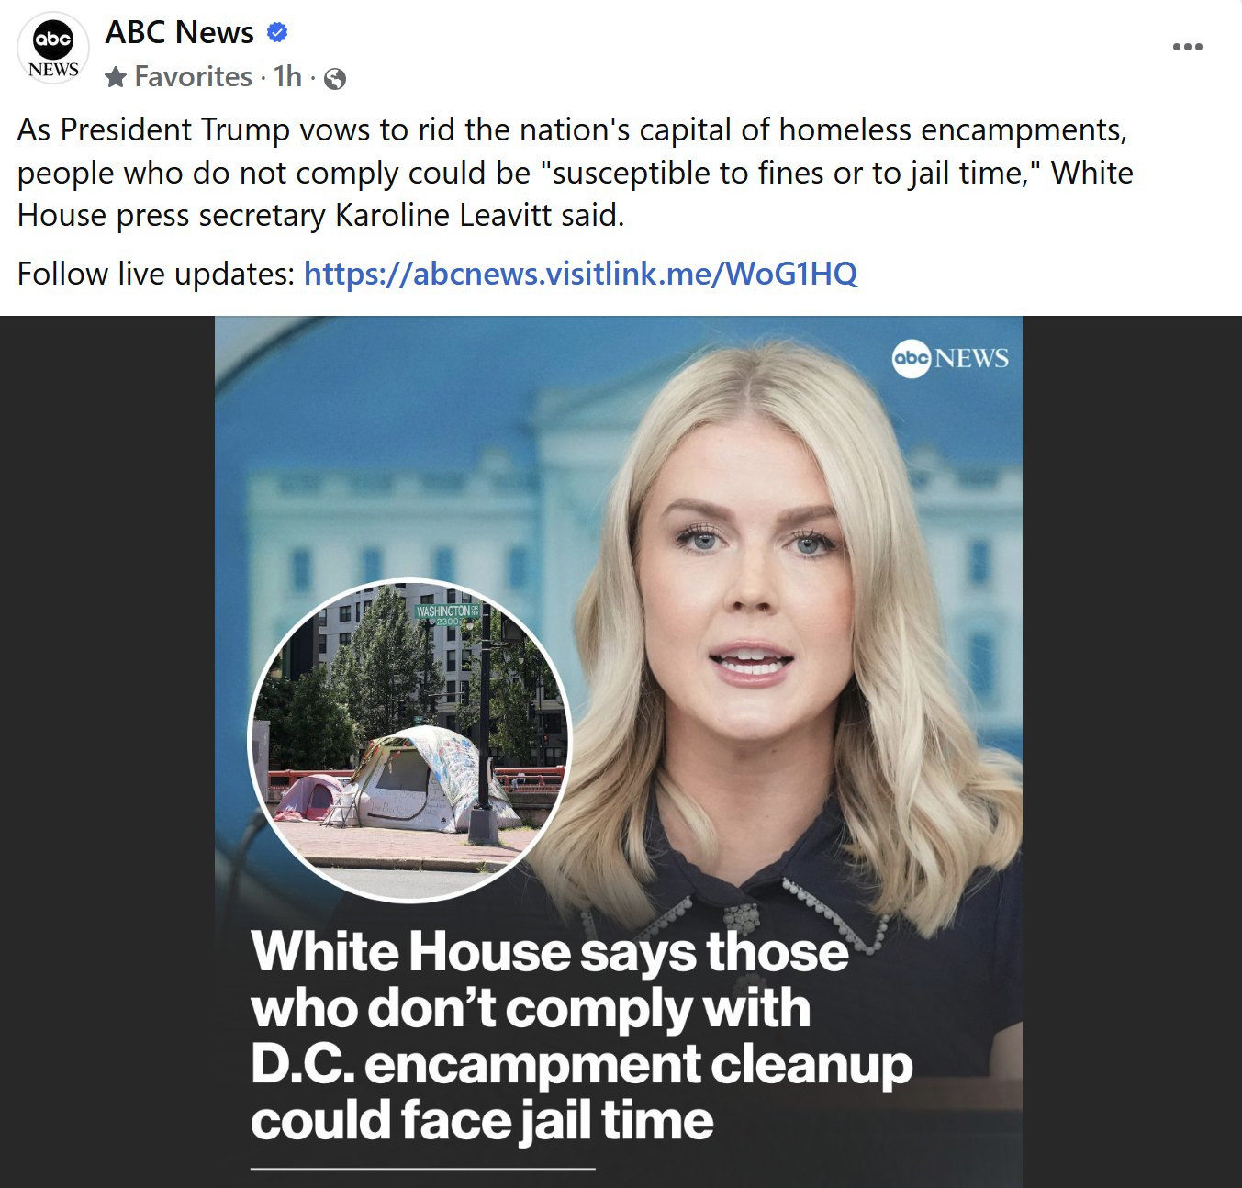The height and width of the screenshot is (1188, 1242).
Task: Click the Washington street sign in inset
Action: pos(447,614)
